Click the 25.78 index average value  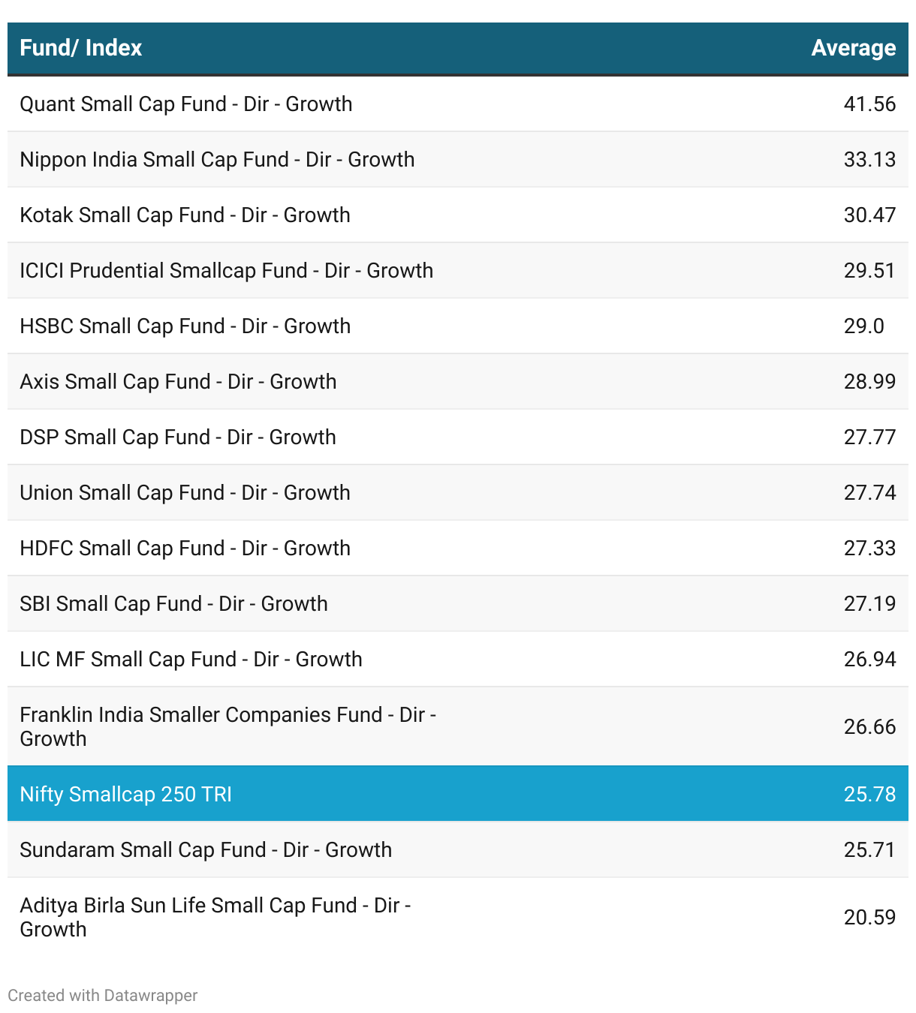[869, 794]
